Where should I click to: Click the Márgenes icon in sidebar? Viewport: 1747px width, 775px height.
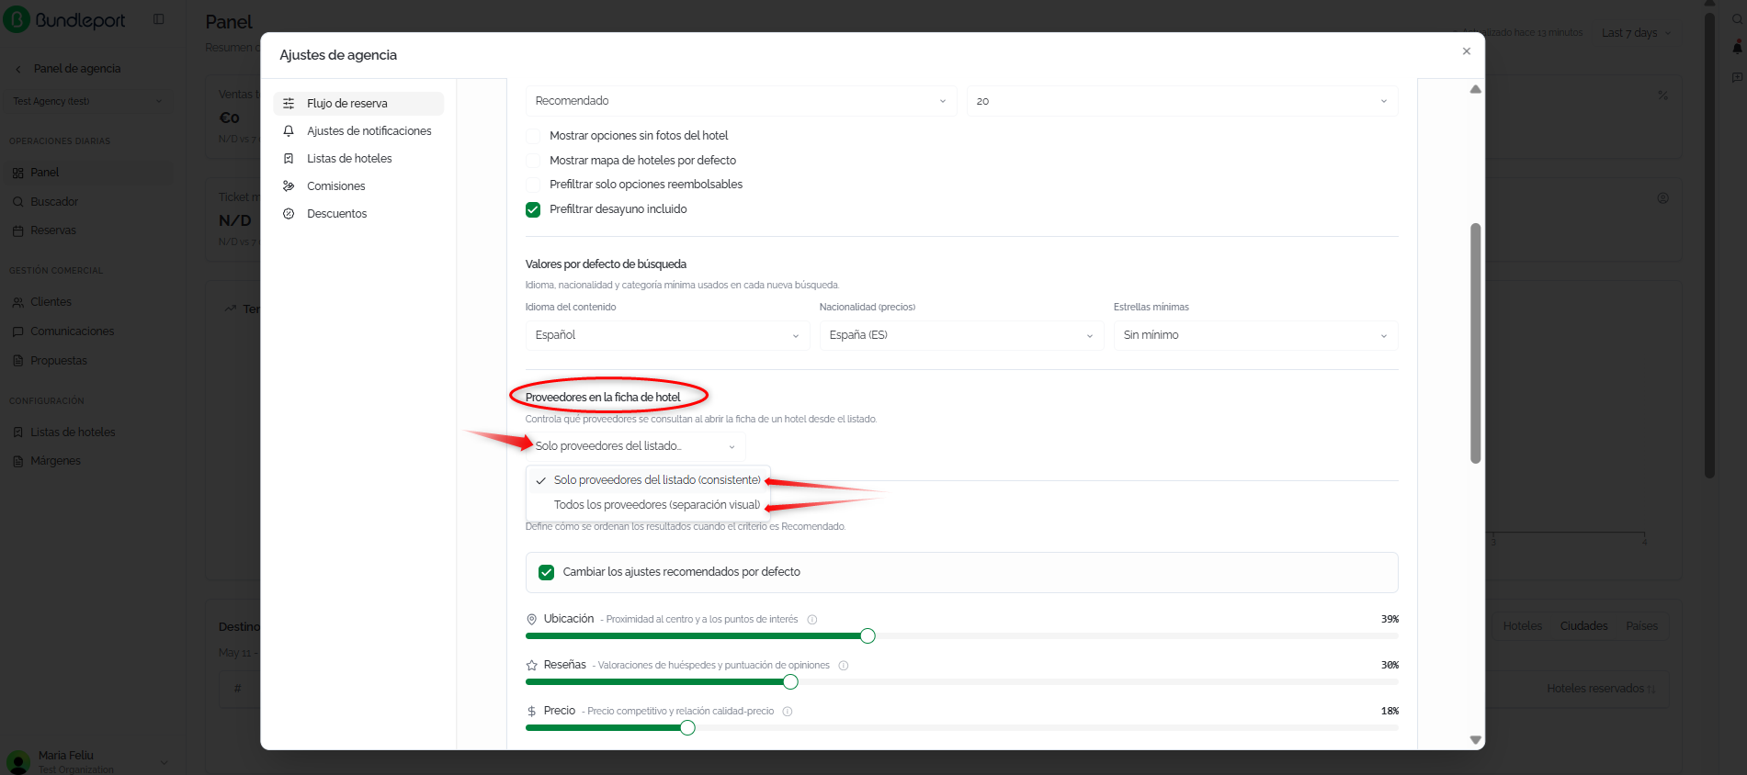click(x=18, y=461)
